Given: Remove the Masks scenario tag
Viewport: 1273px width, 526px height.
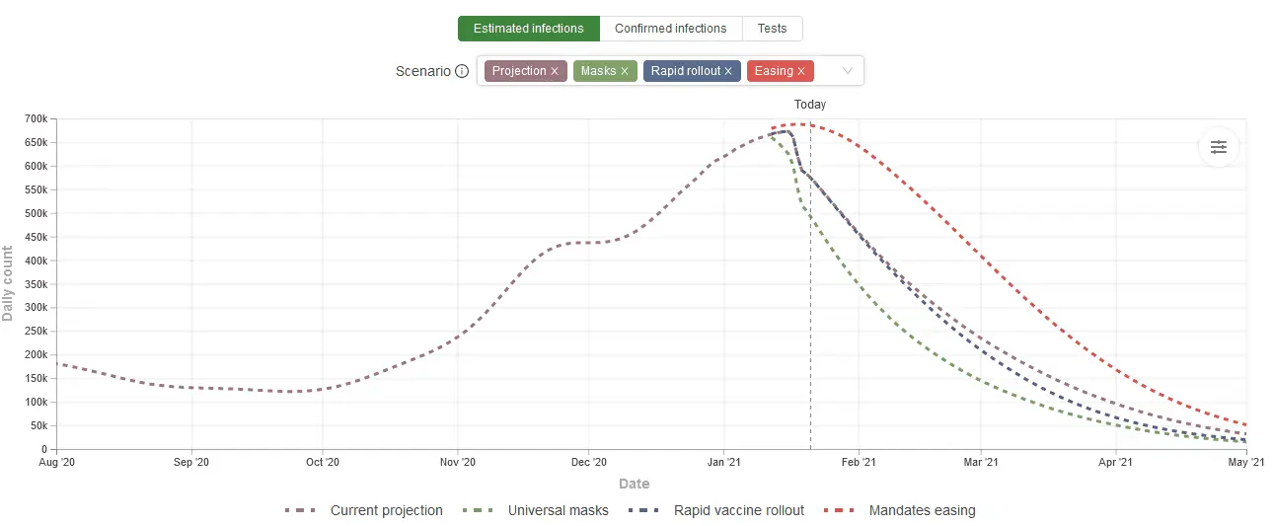Looking at the screenshot, I should pyautogui.click(x=624, y=71).
